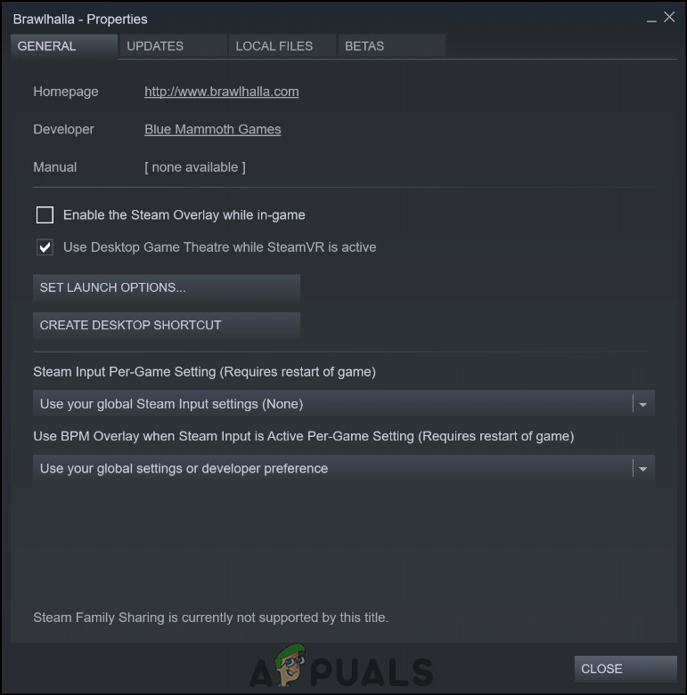Viewport: 687px width, 695px height.
Task: Click the Steam Overlay checkbox label text
Action: point(184,215)
